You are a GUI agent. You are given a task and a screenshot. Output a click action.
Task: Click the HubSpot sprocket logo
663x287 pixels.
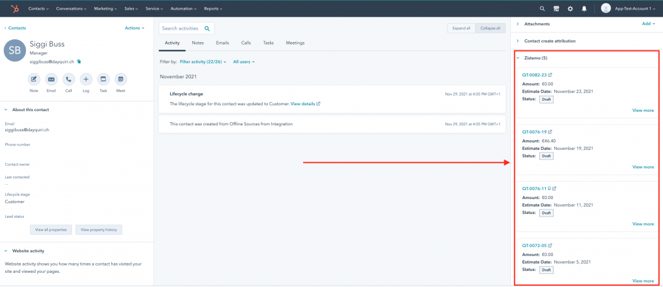[15, 8]
